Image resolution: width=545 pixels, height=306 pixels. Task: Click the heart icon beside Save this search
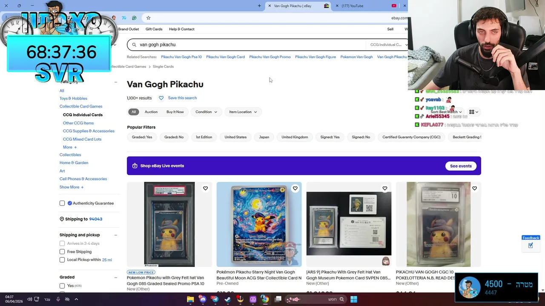161,98
